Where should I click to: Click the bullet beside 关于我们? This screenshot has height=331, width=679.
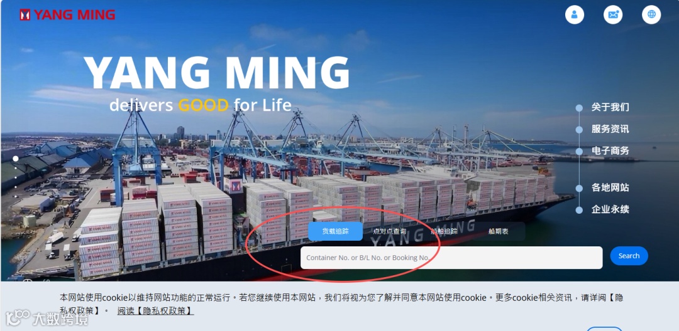[x=579, y=108]
